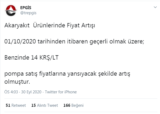Open the ÖS 4:03 timestamp
Viewport: 160px width, 114px height.
[x=11, y=92]
